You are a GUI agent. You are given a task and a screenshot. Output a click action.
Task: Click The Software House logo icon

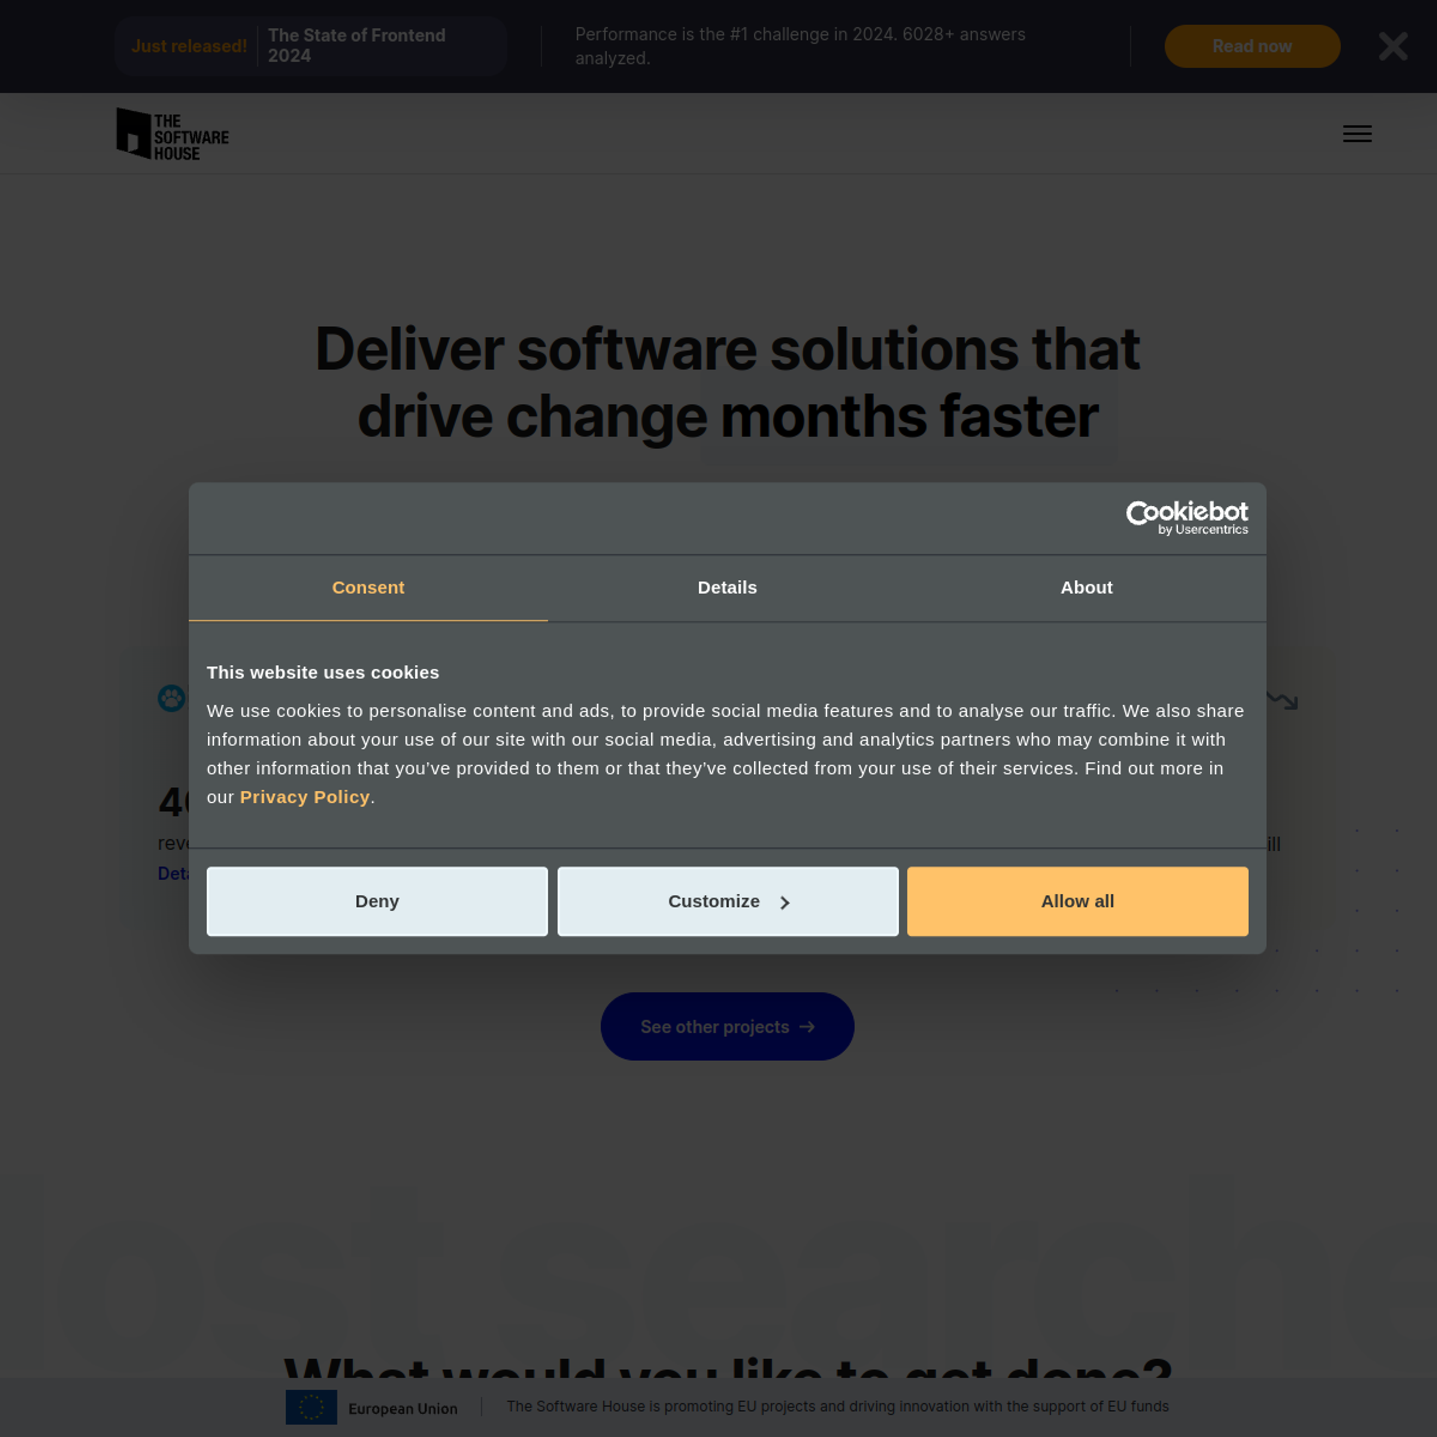[132, 132]
